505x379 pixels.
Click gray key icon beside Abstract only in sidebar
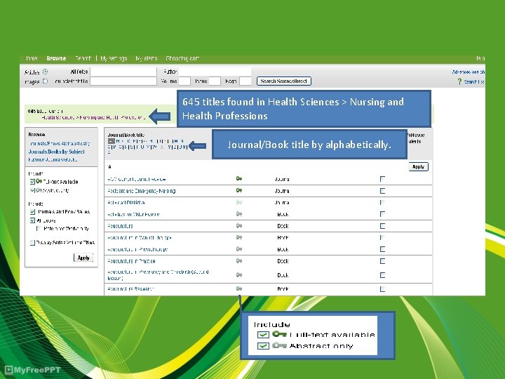point(39,190)
